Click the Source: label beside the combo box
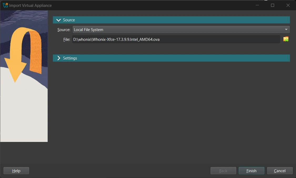This screenshot has height=178, width=296. (64, 30)
